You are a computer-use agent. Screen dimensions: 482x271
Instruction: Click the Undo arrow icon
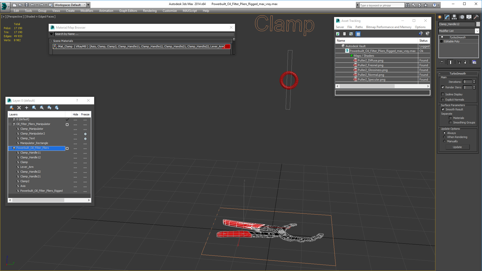[x=32, y=5]
